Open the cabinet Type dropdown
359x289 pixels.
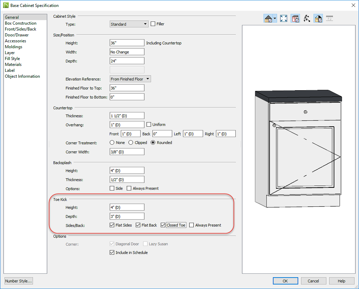click(129, 24)
